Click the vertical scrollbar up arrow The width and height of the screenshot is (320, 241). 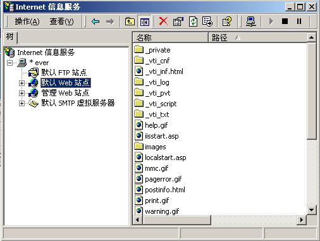311,38
